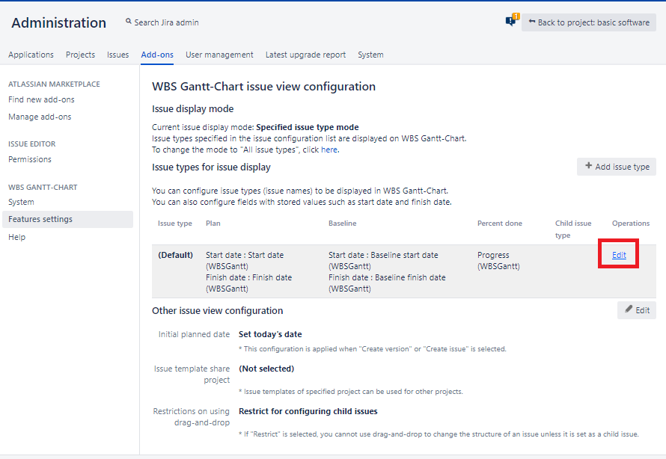Select the Add-ons tab

click(x=157, y=55)
